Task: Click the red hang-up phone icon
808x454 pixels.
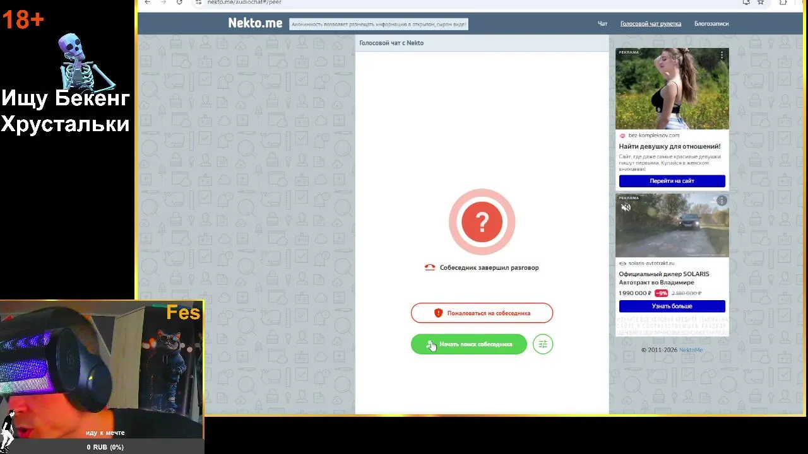Action: [430, 267]
